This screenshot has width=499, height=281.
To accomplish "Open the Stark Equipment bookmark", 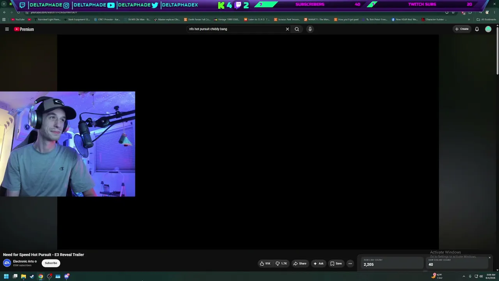I will (x=77, y=20).
